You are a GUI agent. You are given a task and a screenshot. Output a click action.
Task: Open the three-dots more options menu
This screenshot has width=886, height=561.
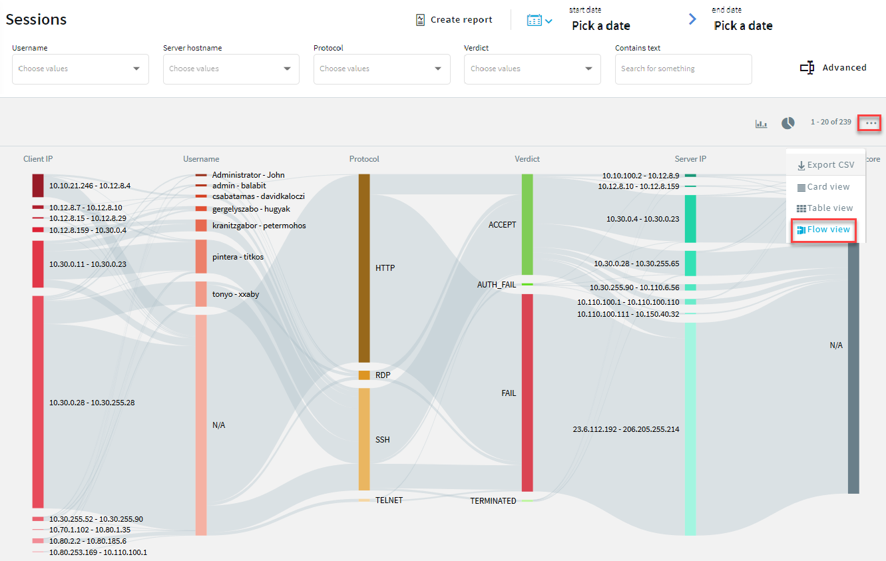[x=870, y=123]
